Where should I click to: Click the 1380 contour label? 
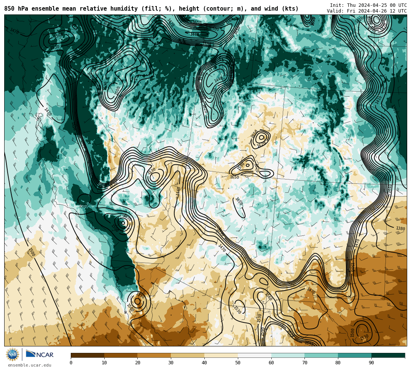pyautogui.click(x=400, y=228)
